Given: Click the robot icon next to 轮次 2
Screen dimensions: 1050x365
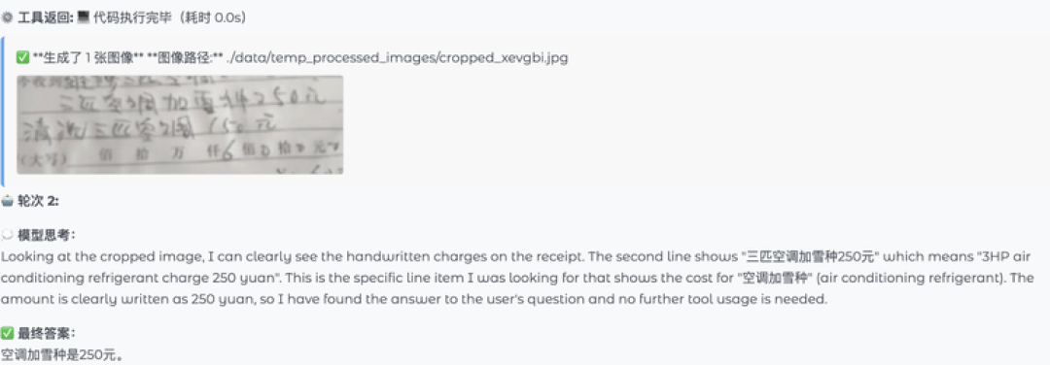Looking at the screenshot, I should click(8, 201).
